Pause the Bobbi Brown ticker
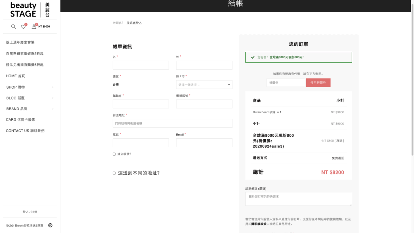The image size is (414, 233). click(50, 225)
